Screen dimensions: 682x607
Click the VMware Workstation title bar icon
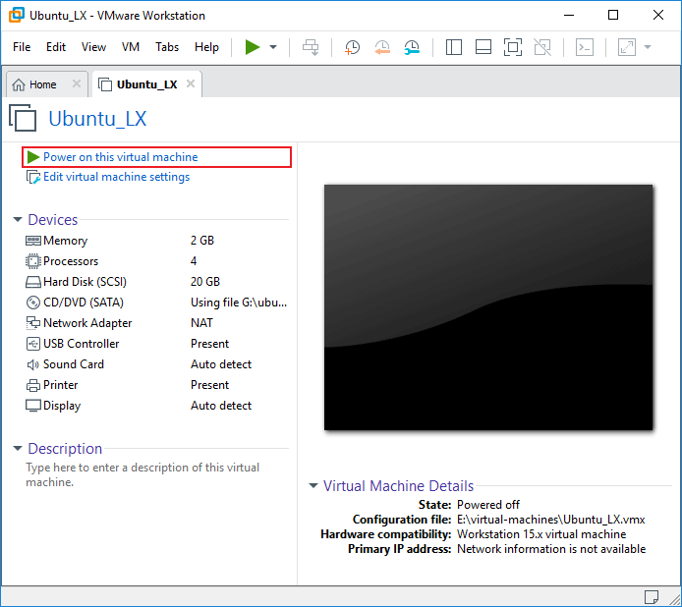coord(17,15)
